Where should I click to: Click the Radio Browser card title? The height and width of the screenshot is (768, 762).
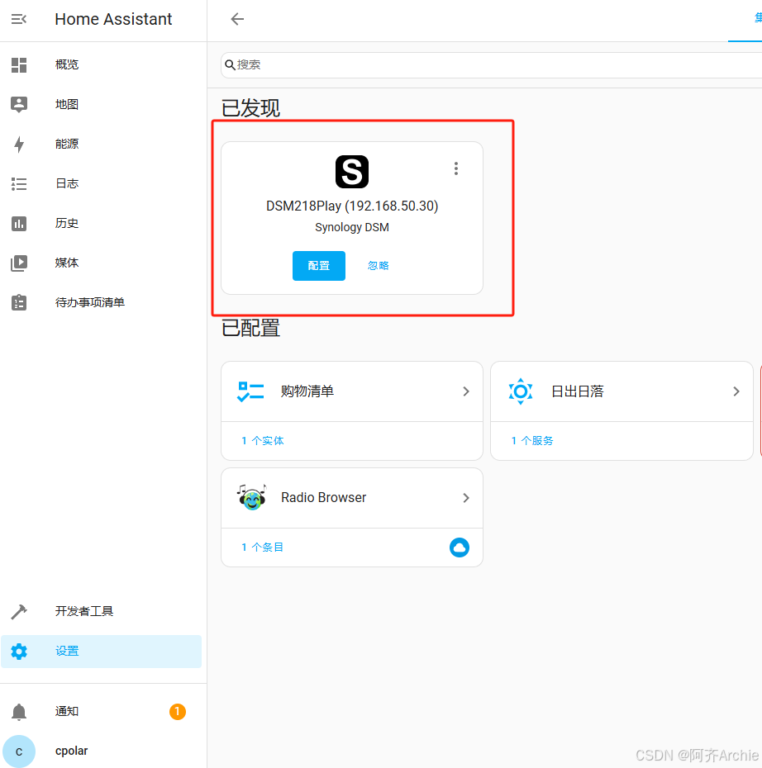click(323, 498)
